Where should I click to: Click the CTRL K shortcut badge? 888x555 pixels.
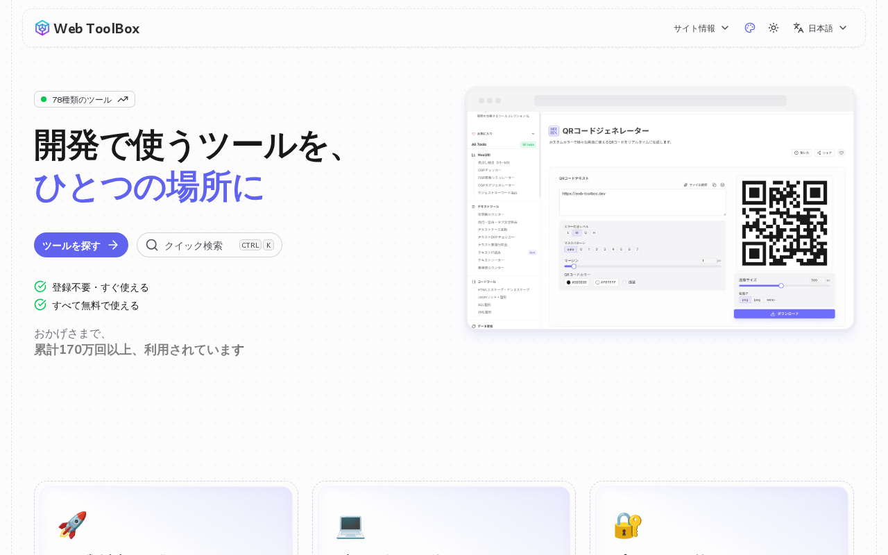(x=257, y=245)
